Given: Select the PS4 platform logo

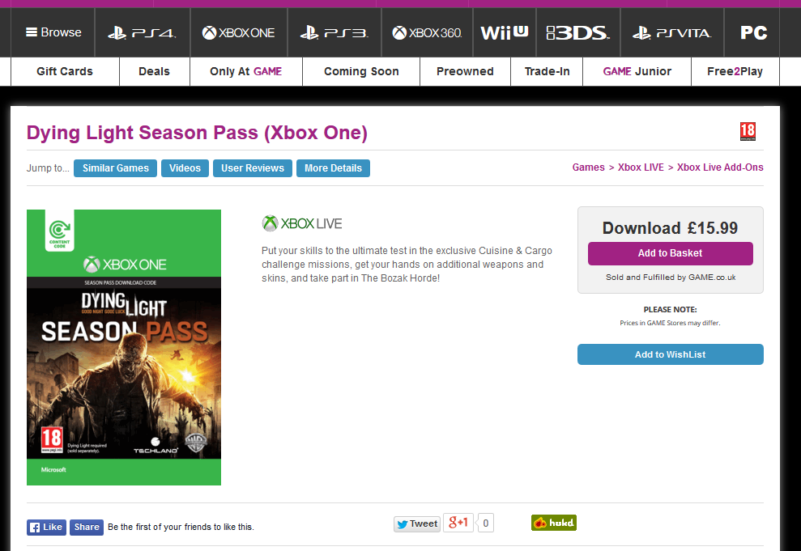Looking at the screenshot, I should (x=142, y=33).
